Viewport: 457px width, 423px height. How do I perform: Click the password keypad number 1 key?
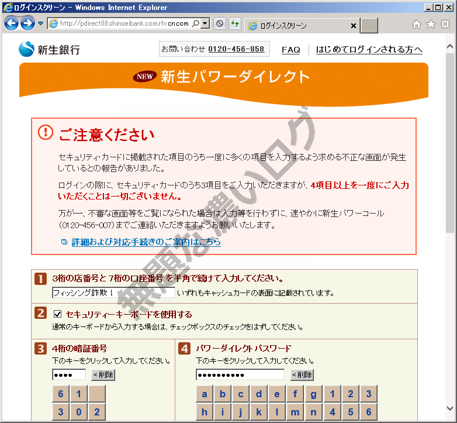point(333,394)
